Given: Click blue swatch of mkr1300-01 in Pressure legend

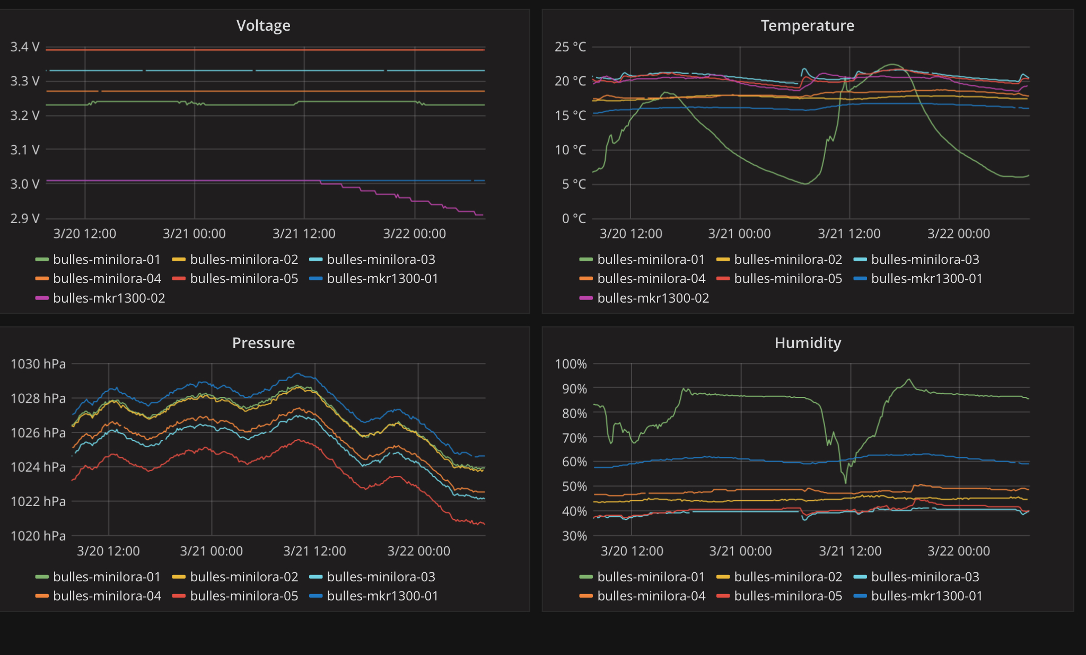Looking at the screenshot, I should coord(316,596).
